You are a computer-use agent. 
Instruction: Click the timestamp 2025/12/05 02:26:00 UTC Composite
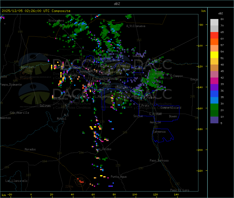(36, 11)
